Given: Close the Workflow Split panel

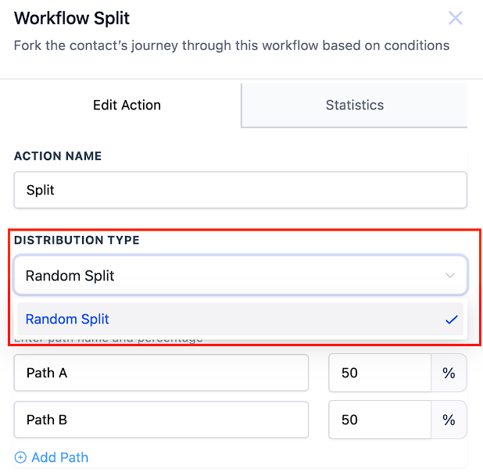Looking at the screenshot, I should (456, 18).
